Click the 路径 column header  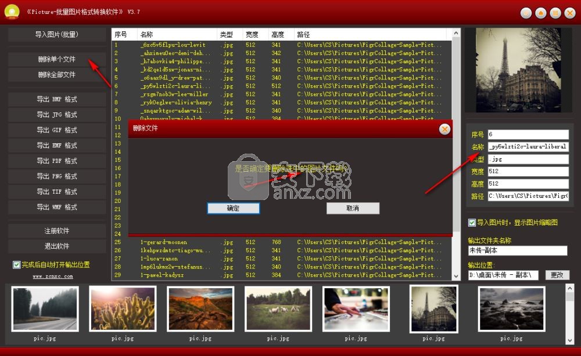[370, 34]
